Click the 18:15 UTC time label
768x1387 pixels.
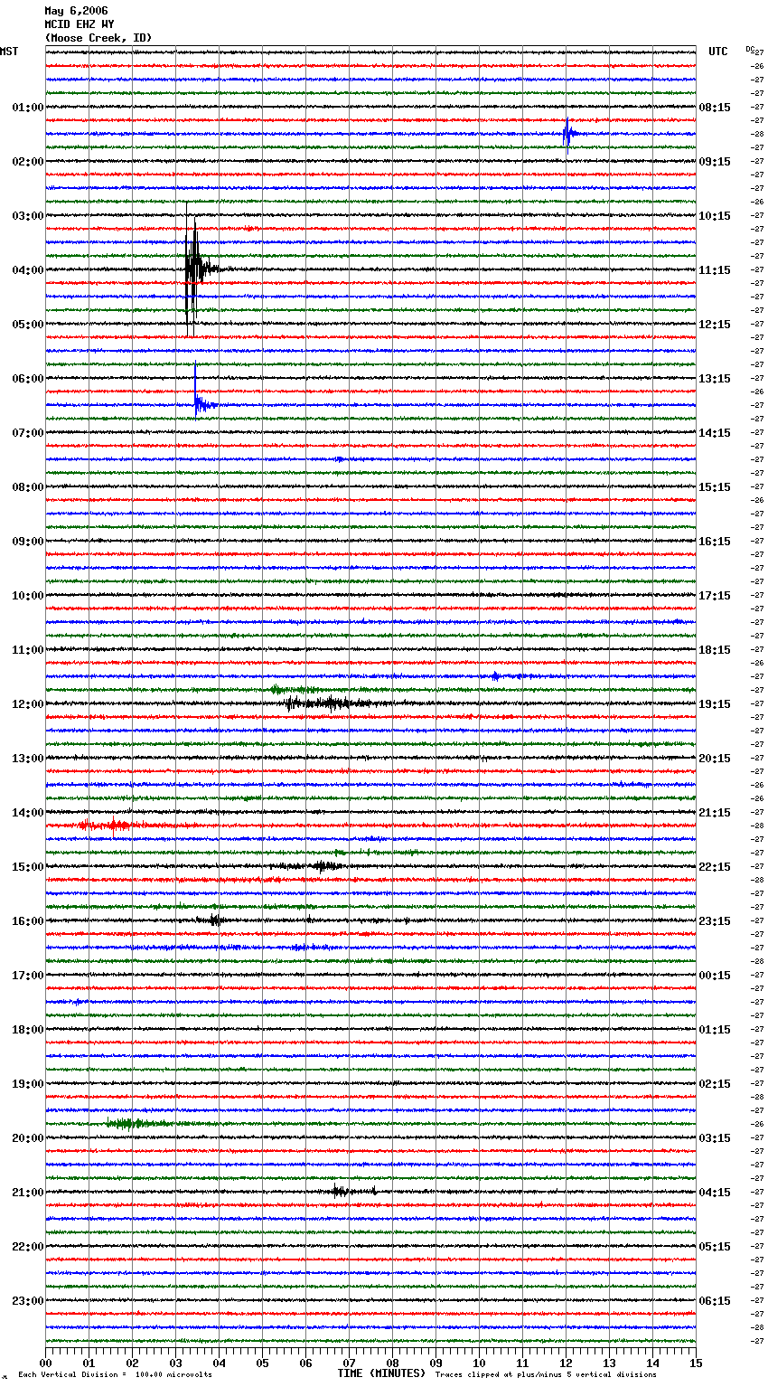point(715,650)
